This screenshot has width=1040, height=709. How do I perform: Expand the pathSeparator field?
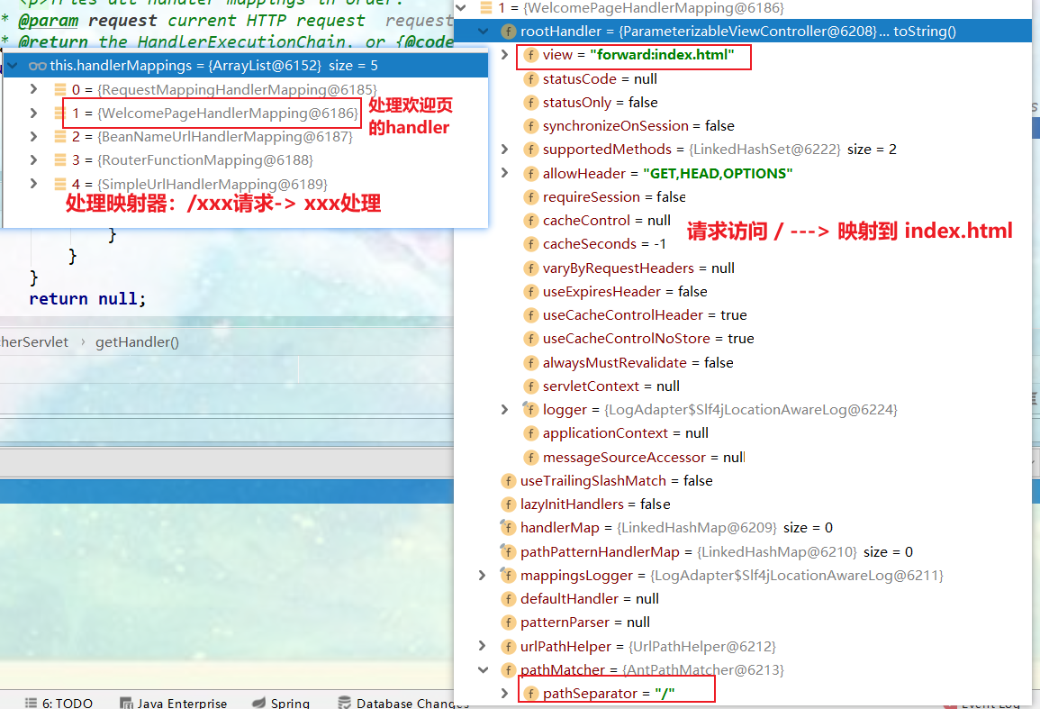click(504, 693)
